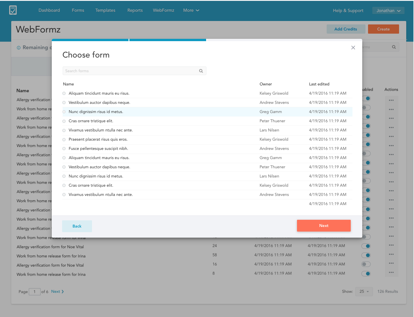Open the Jonathan user dropdown

(388, 11)
